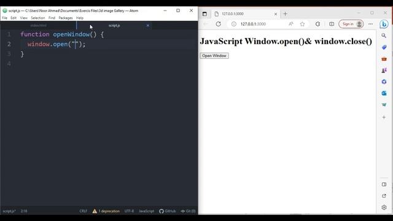Add this page to favorites star

click(302, 24)
